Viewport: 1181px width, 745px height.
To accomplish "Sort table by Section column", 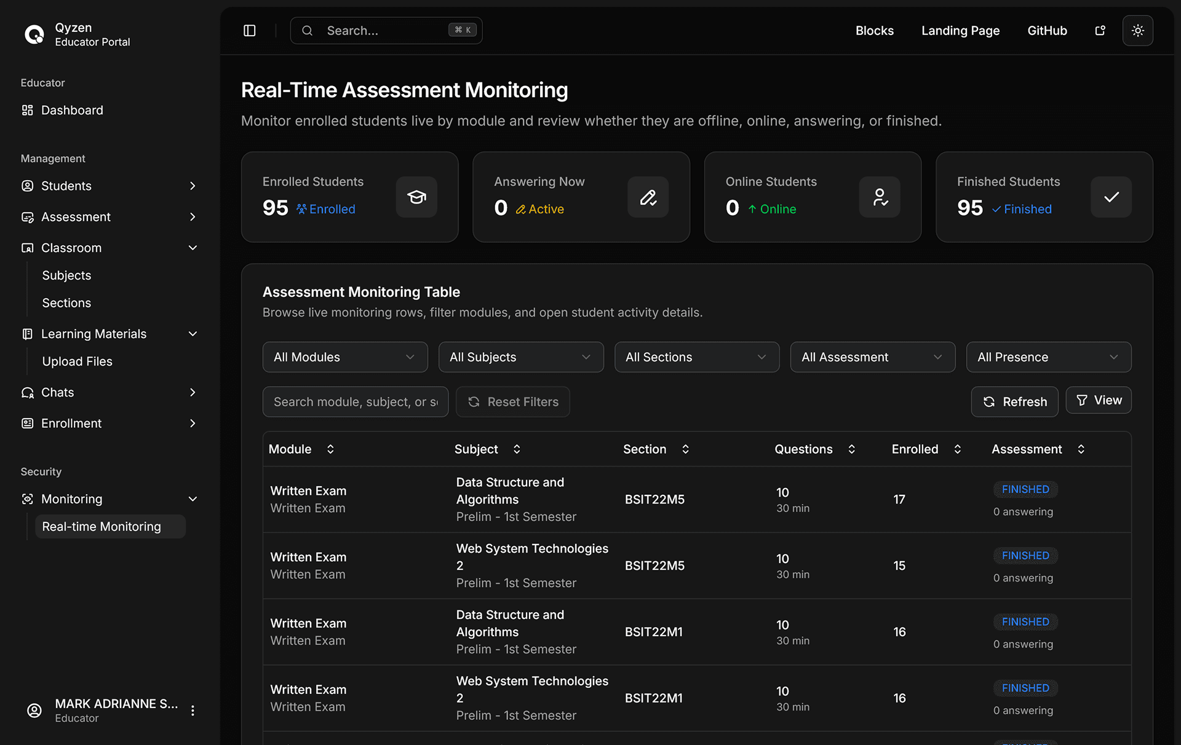I will (x=685, y=449).
